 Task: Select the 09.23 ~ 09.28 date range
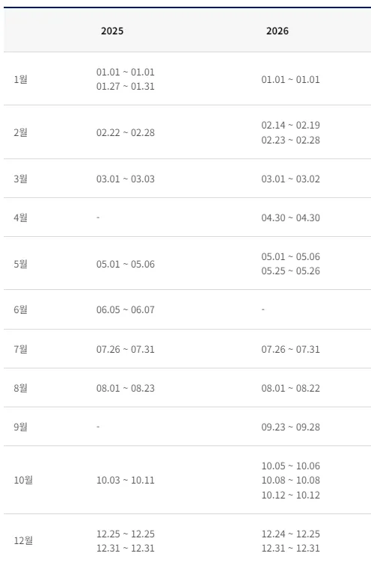click(290, 427)
